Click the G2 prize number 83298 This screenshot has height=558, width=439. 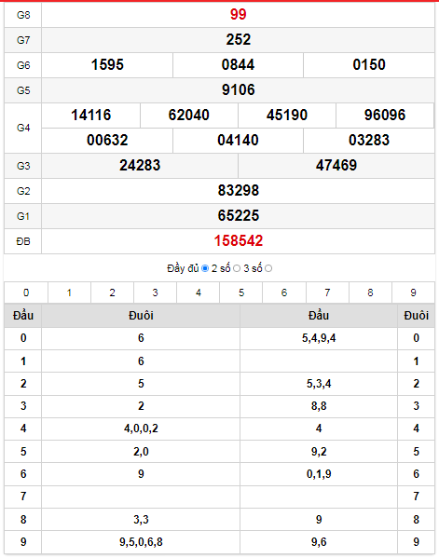pyautogui.click(x=239, y=190)
